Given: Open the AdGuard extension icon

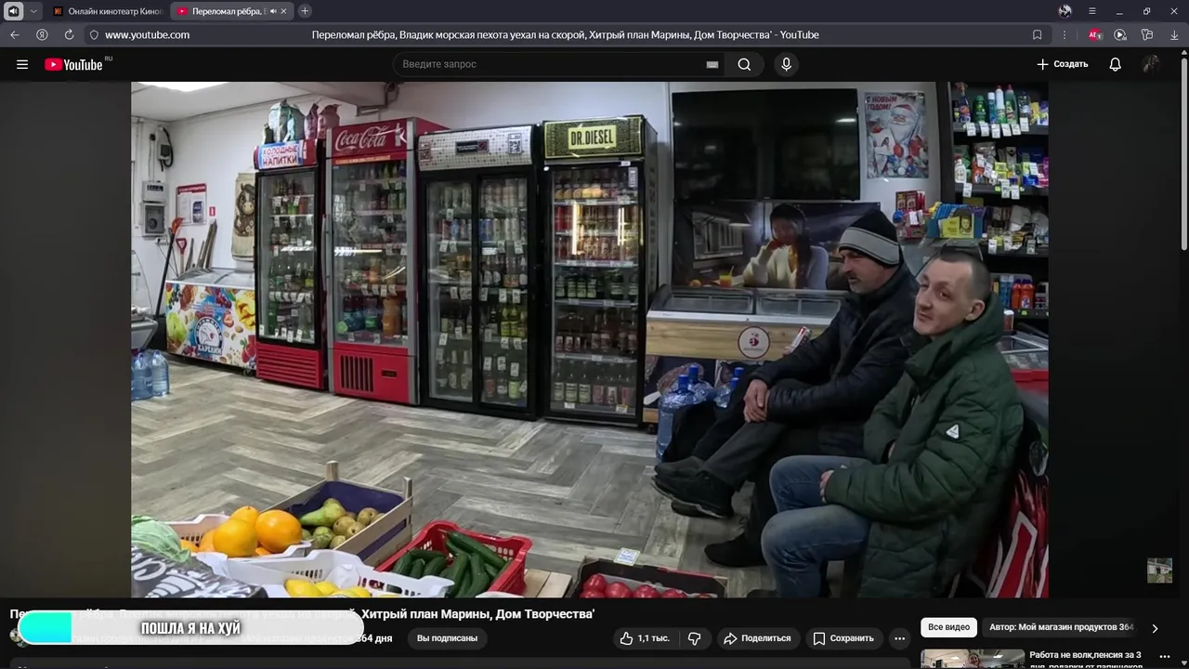Looking at the screenshot, I should (1095, 34).
